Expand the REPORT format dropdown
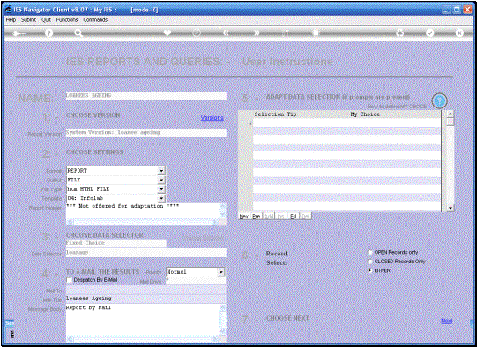This screenshot has width=477, height=347. click(x=161, y=171)
